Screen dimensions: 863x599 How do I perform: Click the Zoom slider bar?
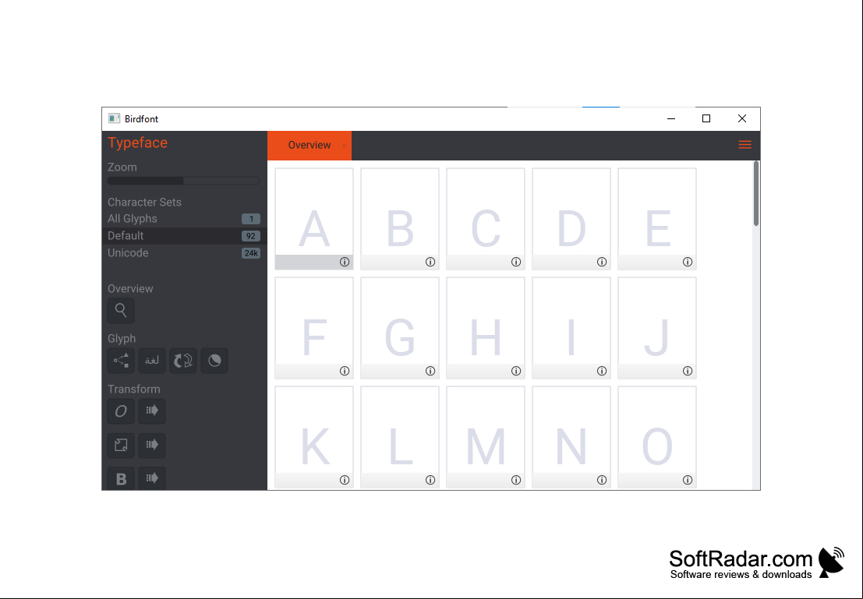[x=183, y=181]
